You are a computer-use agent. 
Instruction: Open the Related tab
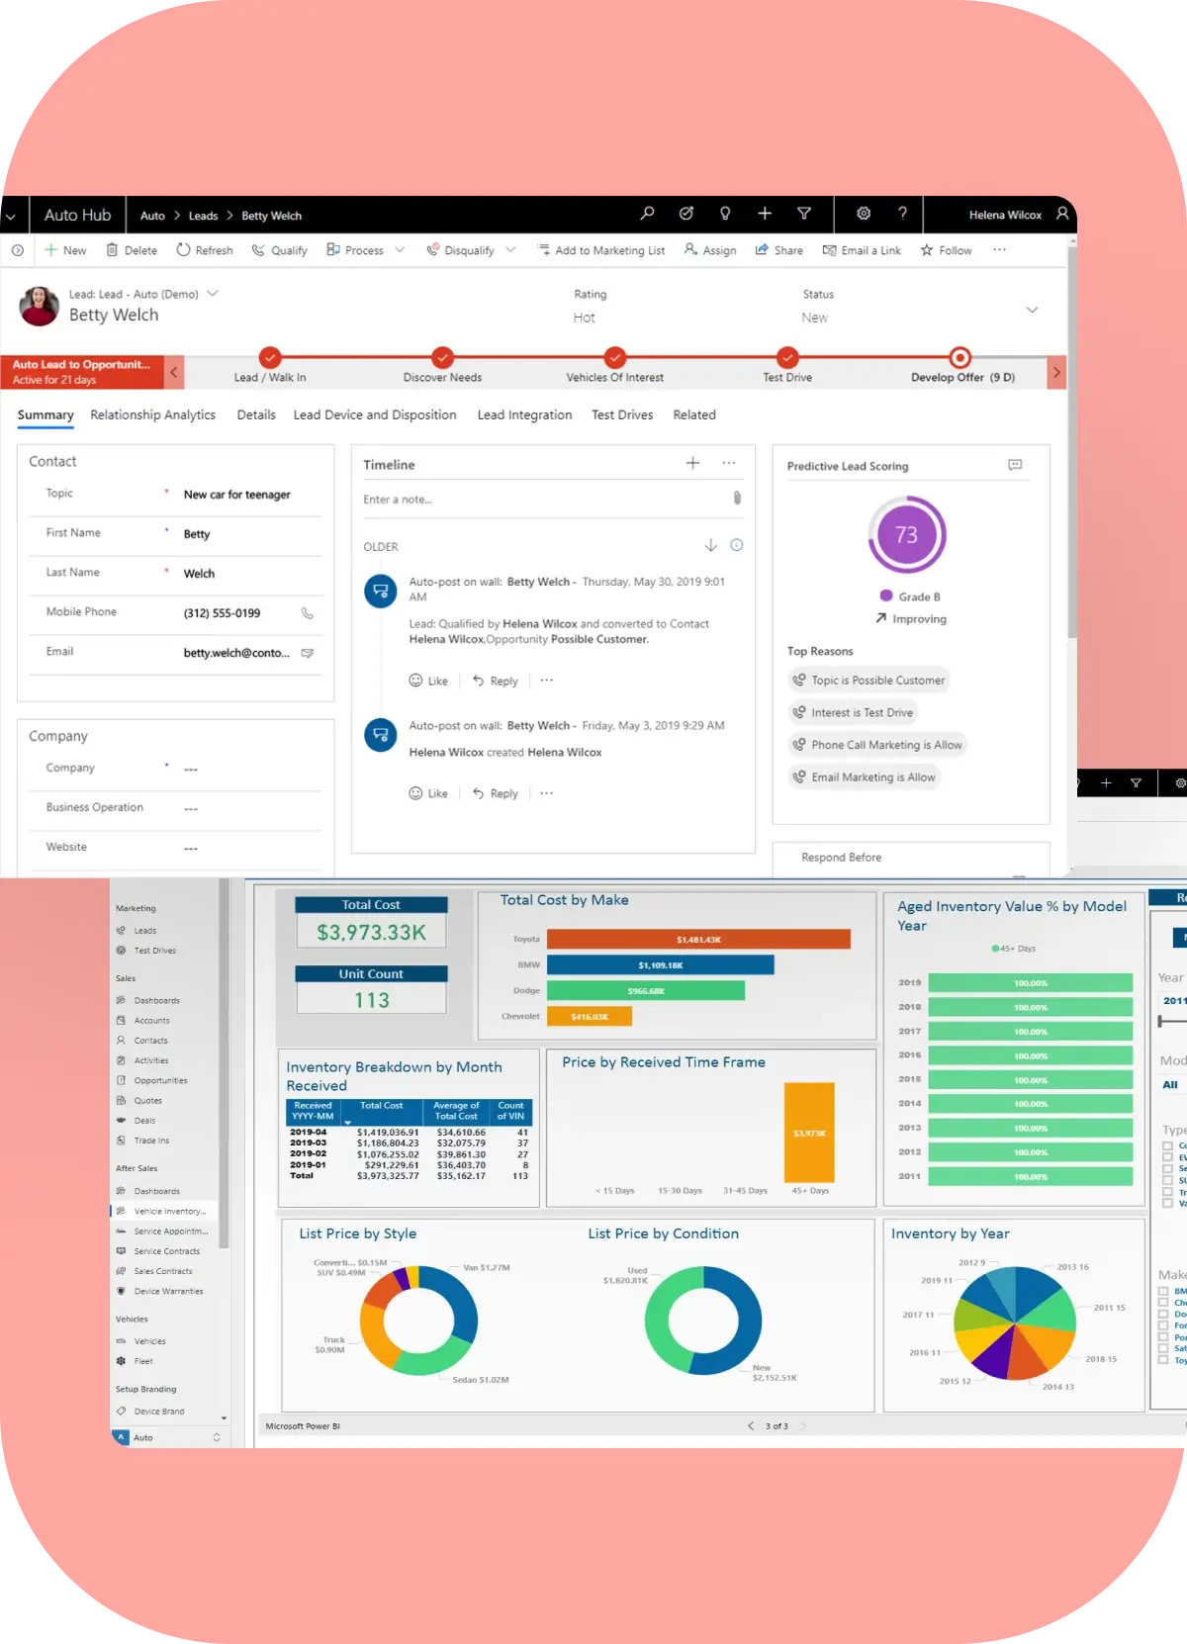tap(694, 415)
